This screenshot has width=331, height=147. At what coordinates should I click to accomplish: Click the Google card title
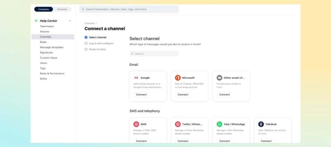(x=145, y=78)
